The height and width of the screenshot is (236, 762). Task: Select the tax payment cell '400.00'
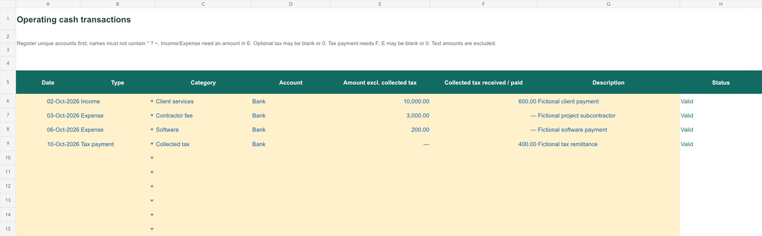[483, 144]
